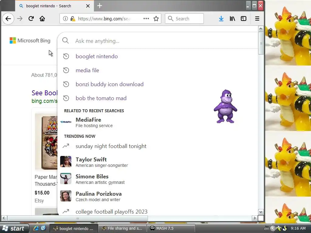Click in the browser toolbar Search box
Viewport: 311px width, 233px height.
click(x=184, y=19)
